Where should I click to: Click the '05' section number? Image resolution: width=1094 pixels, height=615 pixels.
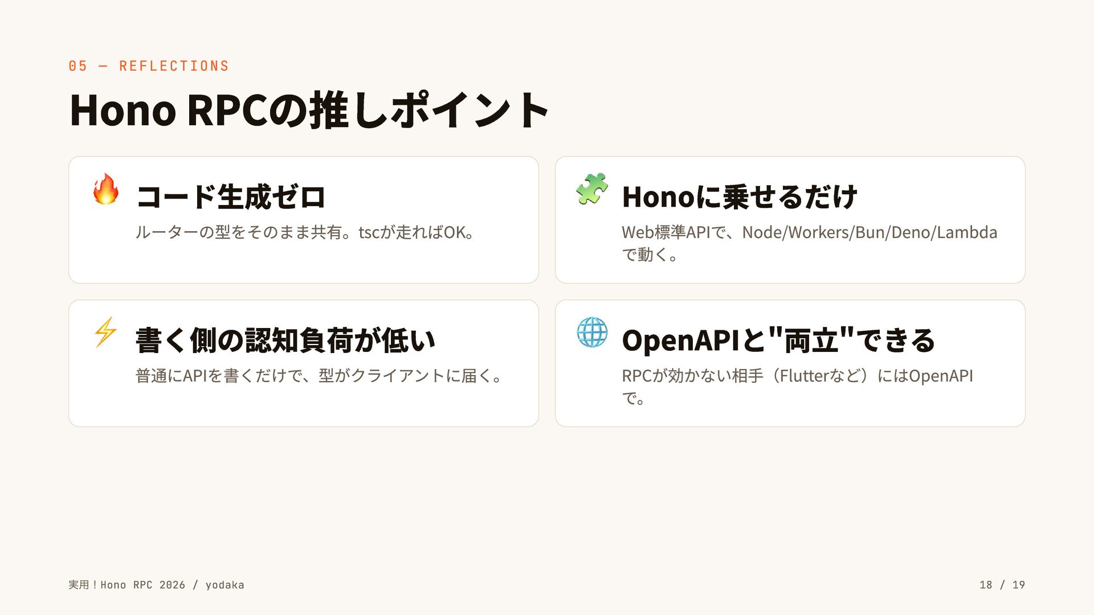[x=78, y=66]
